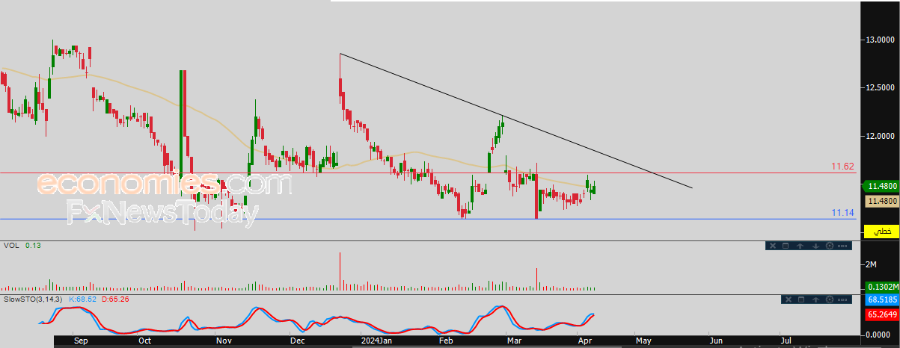900x348 pixels.
Task: Click the red 11.62 resistance level label
Action: [x=842, y=167]
